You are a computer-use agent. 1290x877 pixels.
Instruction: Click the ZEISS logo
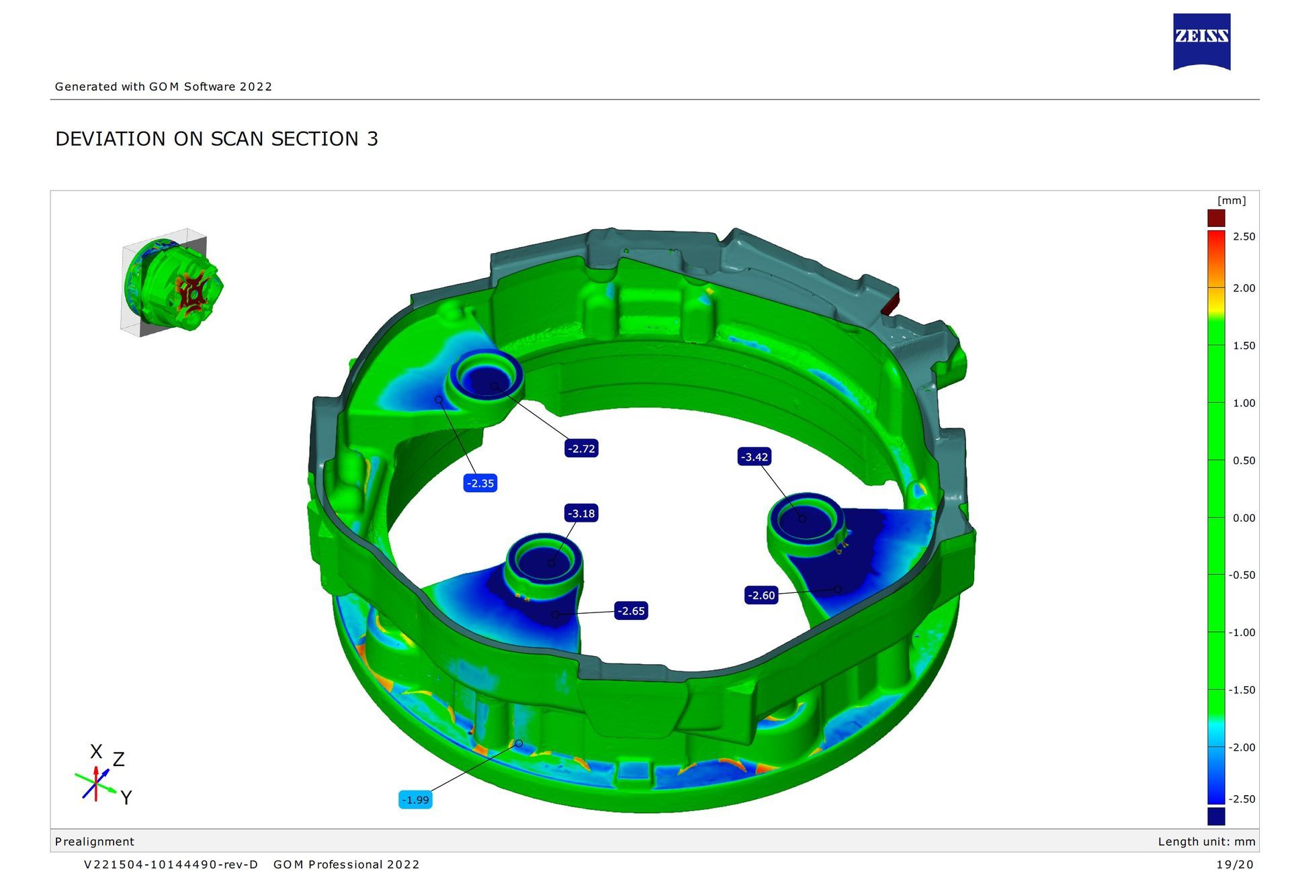1201,42
